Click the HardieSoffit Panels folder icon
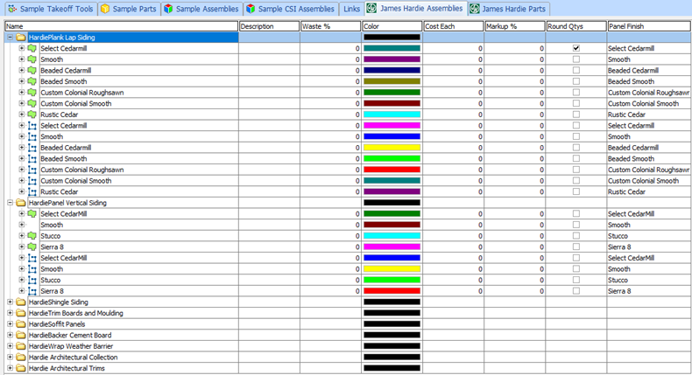Viewport: 692px width, 375px height. [21, 324]
